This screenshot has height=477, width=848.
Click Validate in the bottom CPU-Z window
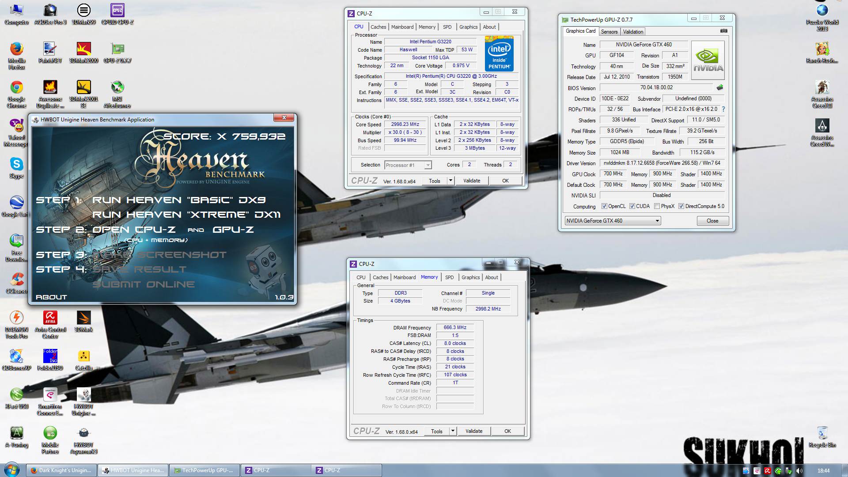(474, 431)
